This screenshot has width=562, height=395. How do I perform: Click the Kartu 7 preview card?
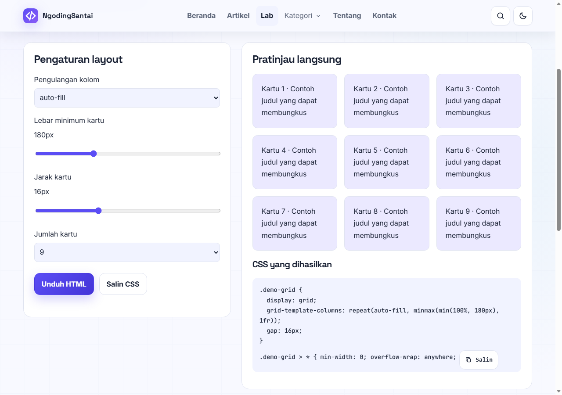point(295,223)
